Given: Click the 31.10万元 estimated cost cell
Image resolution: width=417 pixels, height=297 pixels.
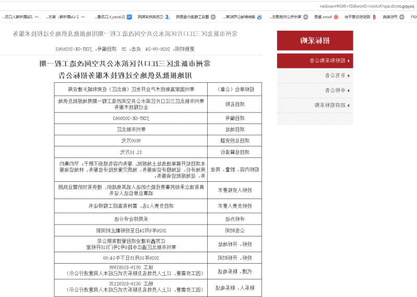Looking at the screenshot, I should click(131, 152).
